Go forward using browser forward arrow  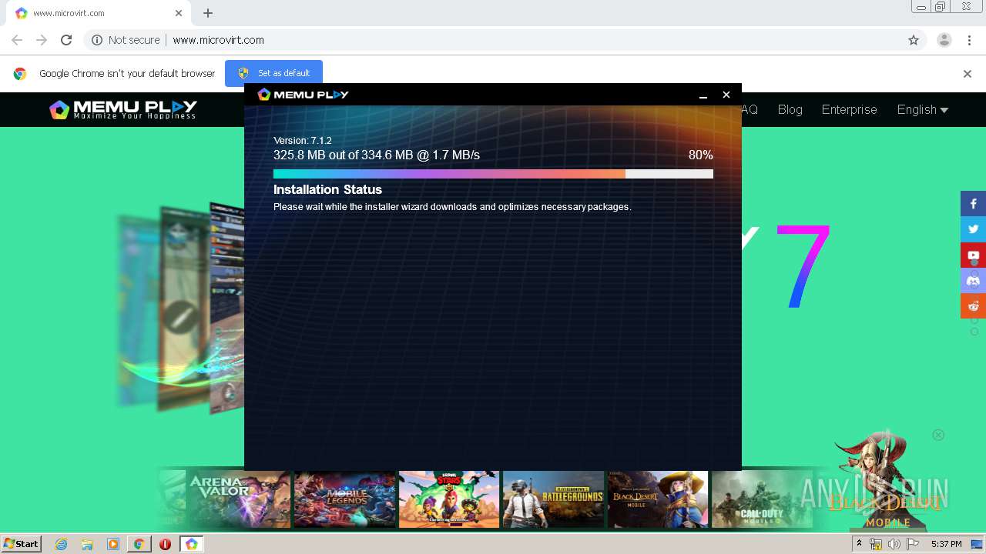(x=42, y=40)
